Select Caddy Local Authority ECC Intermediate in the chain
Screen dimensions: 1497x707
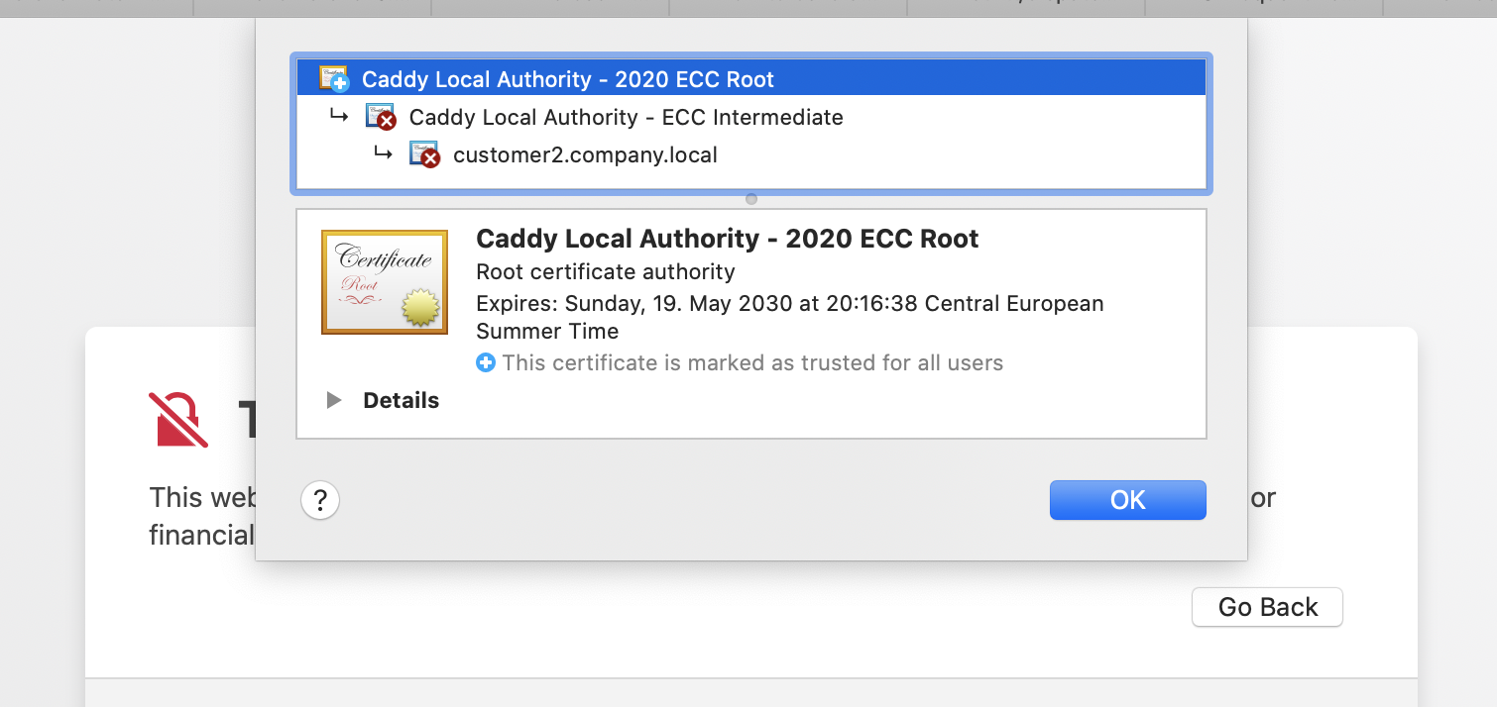click(x=626, y=117)
